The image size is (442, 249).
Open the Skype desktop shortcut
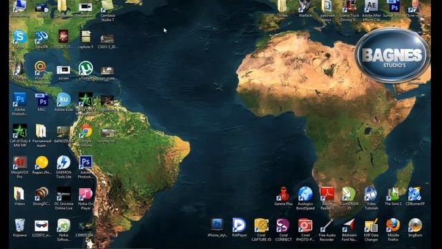tap(20, 37)
